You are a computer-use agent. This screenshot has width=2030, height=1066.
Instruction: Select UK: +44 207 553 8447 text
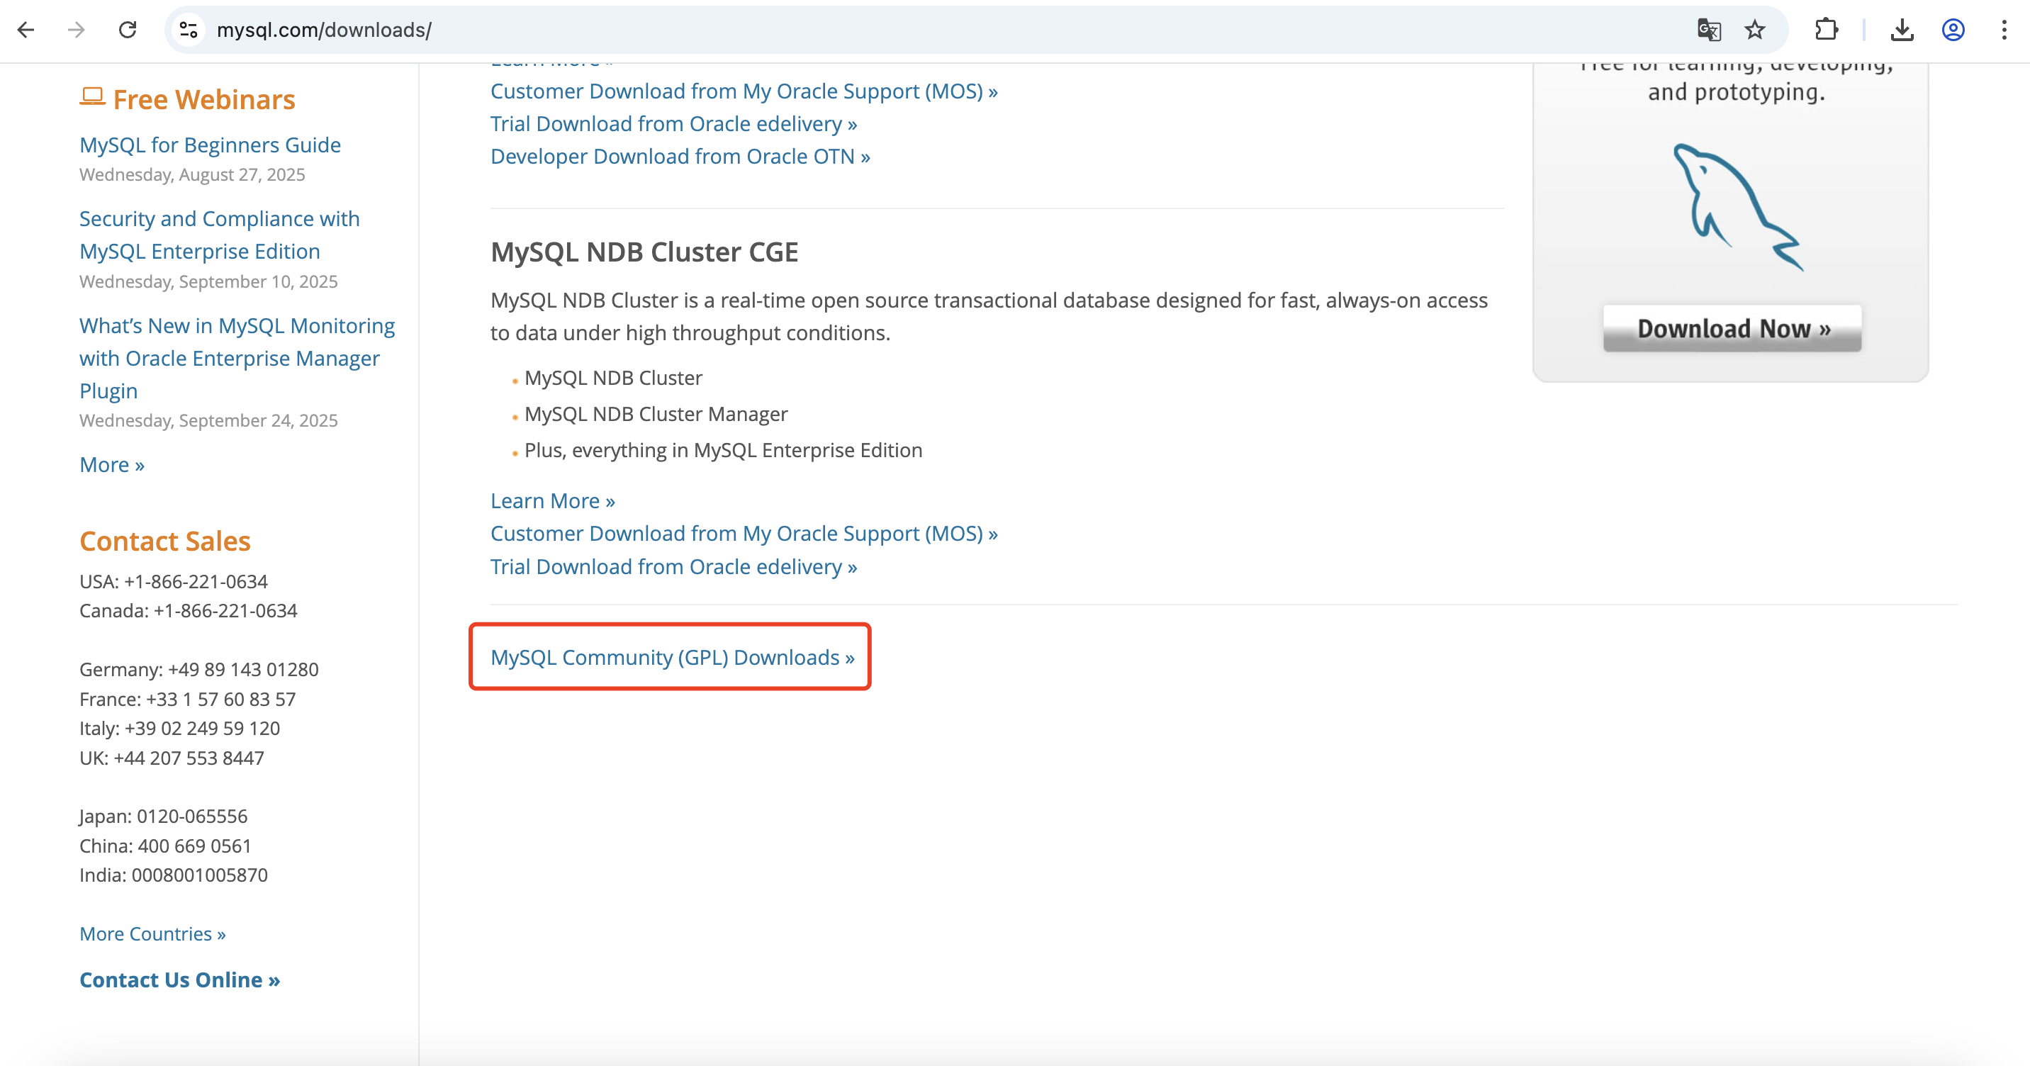171,757
